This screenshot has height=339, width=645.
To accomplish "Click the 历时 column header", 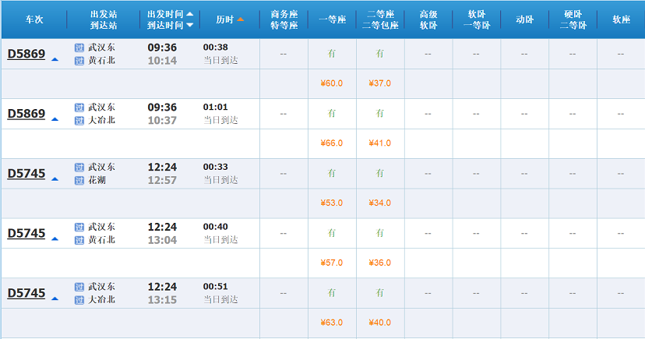I will (225, 19).
